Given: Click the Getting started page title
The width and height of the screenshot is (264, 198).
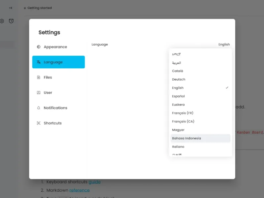Looking at the screenshot, I should coord(40,8).
